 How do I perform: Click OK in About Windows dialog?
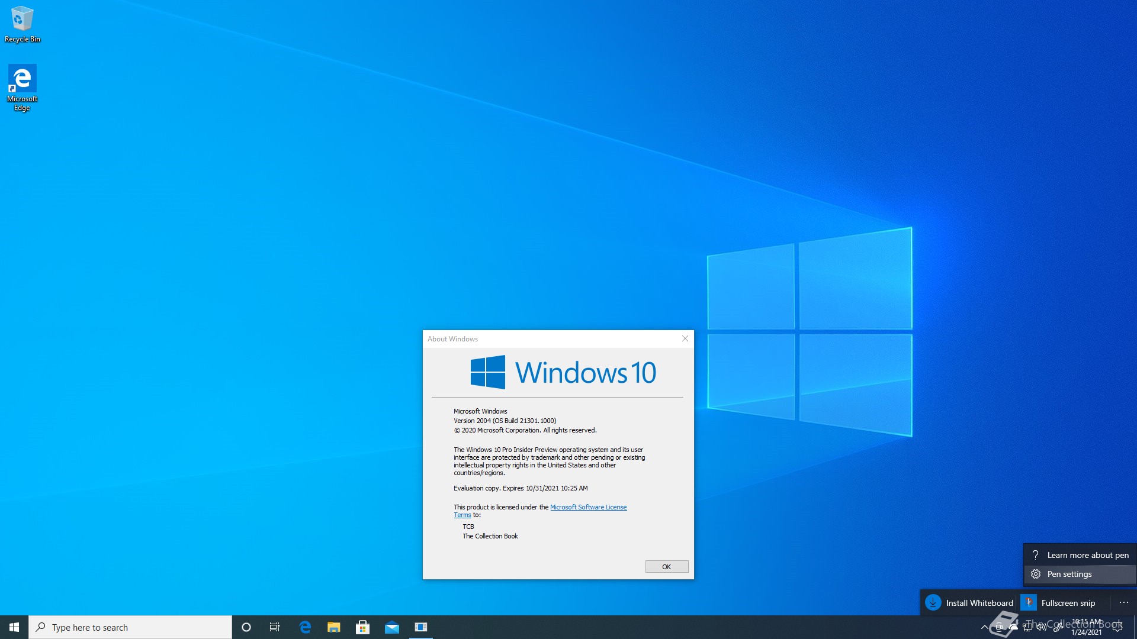pyautogui.click(x=667, y=567)
